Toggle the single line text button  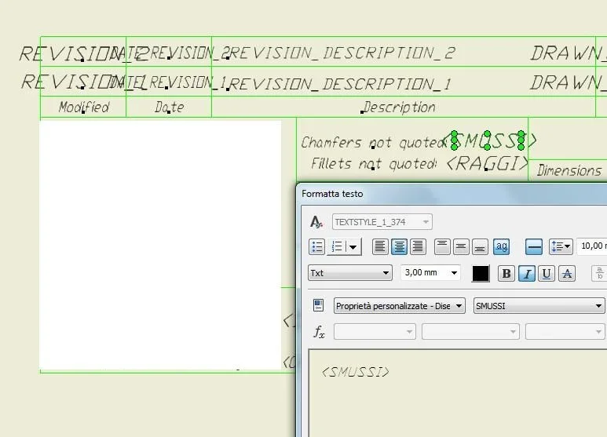point(534,246)
